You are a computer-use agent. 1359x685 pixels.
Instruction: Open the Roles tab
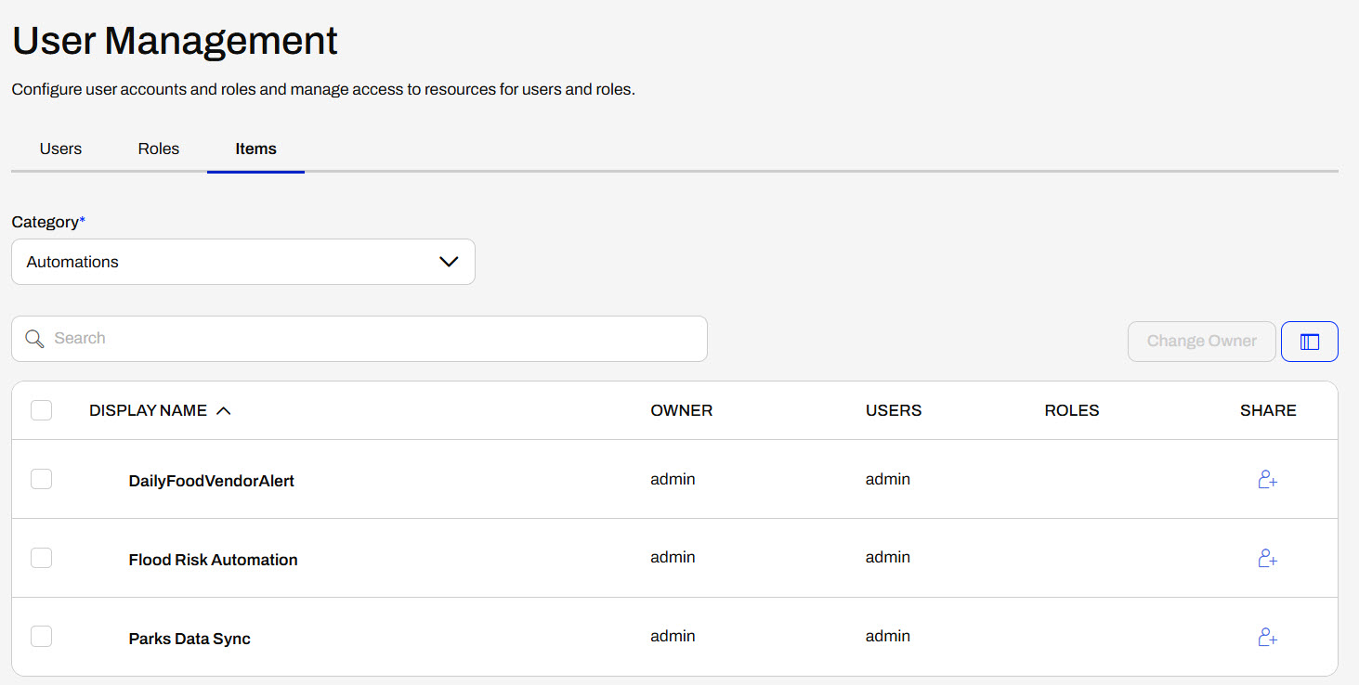(158, 149)
